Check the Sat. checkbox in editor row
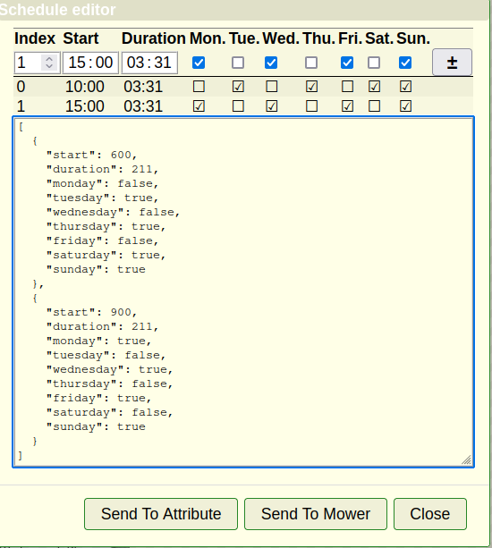 pos(374,63)
